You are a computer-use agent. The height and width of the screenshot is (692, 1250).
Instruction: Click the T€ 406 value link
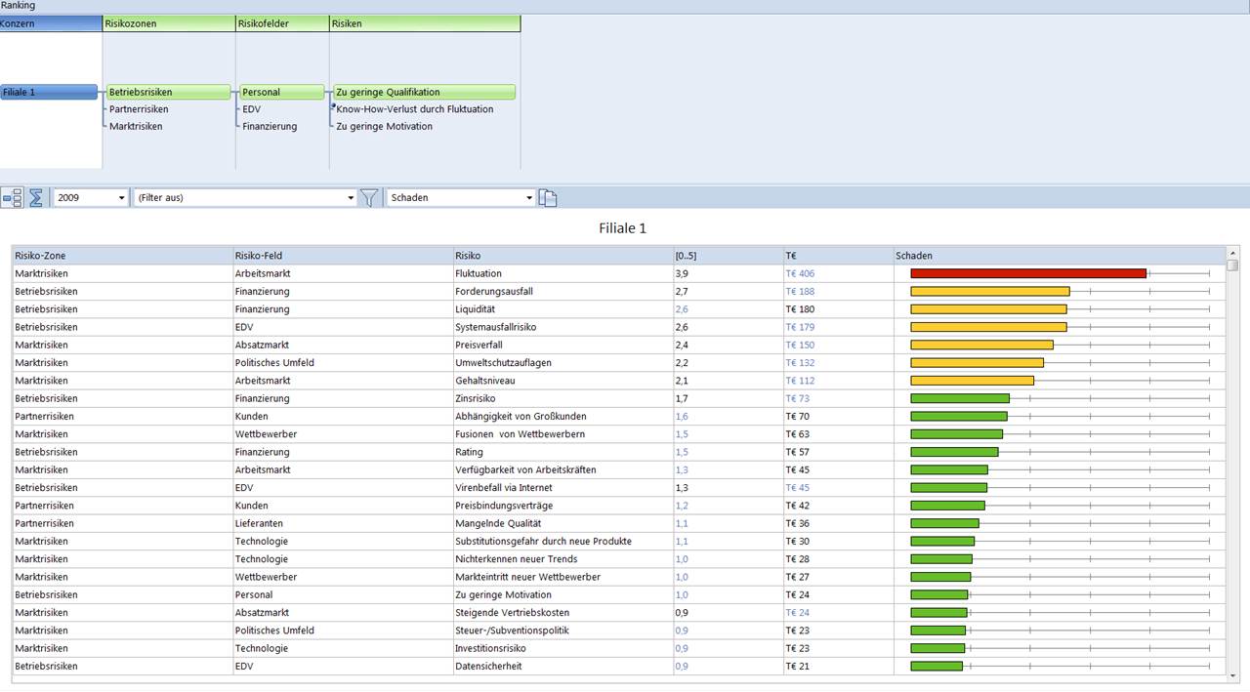(x=800, y=273)
